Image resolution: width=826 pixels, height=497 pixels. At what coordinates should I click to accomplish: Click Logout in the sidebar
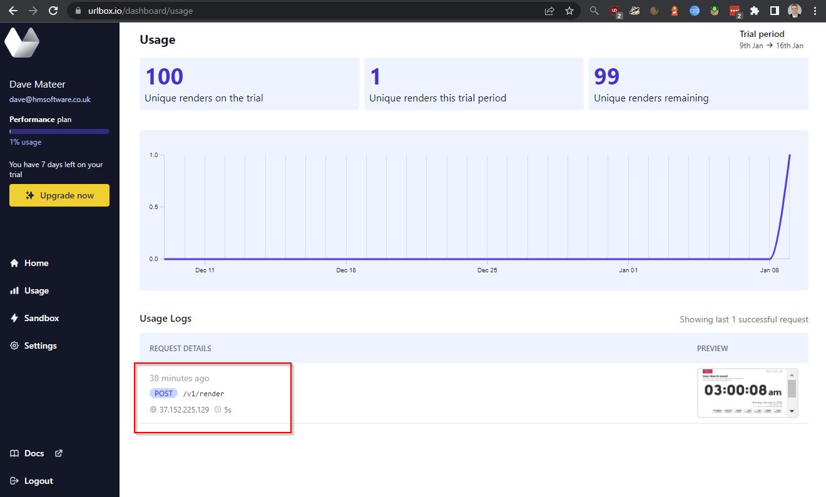pos(38,481)
